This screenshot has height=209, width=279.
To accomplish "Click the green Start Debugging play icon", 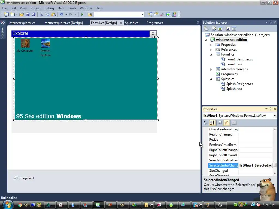I will (82, 15).
